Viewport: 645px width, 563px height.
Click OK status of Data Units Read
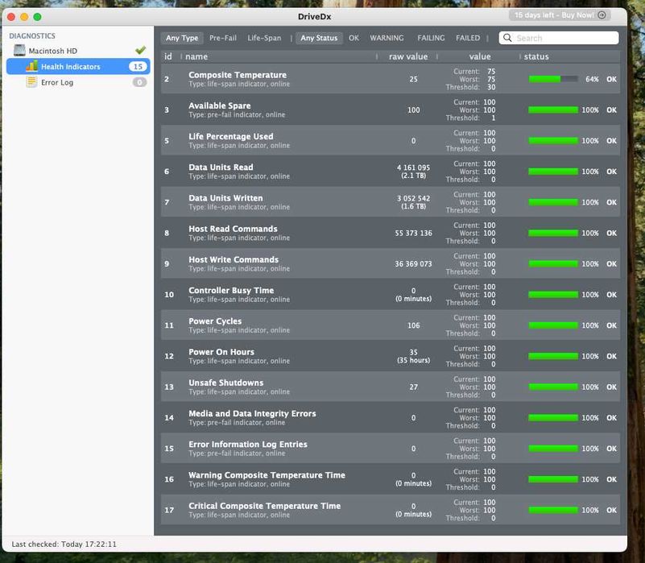point(611,172)
